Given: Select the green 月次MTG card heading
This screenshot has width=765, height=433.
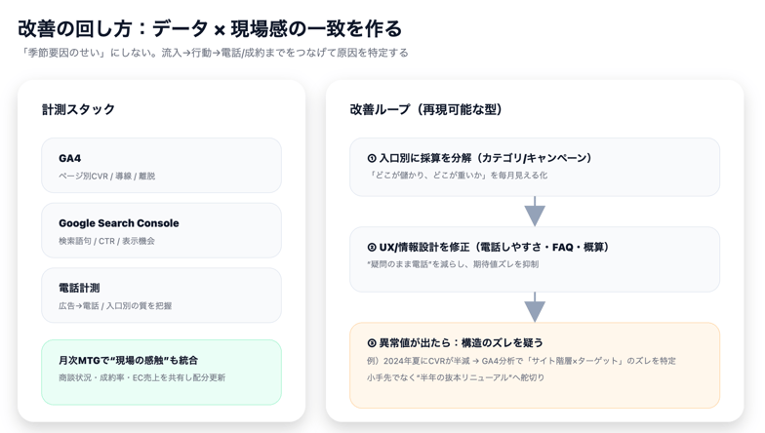Looking at the screenshot, I should (128, 360).
